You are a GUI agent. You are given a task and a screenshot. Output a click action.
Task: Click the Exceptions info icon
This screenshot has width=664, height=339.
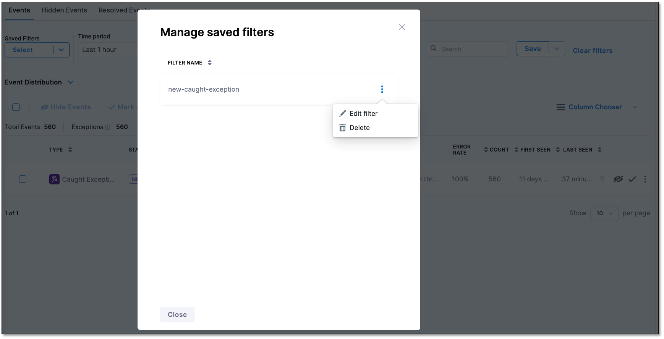click(x=108, y=127)
